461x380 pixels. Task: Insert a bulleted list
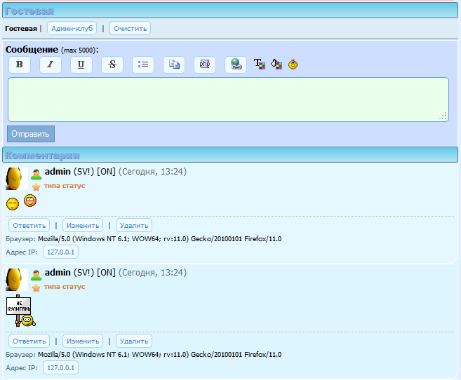[143, 65]
